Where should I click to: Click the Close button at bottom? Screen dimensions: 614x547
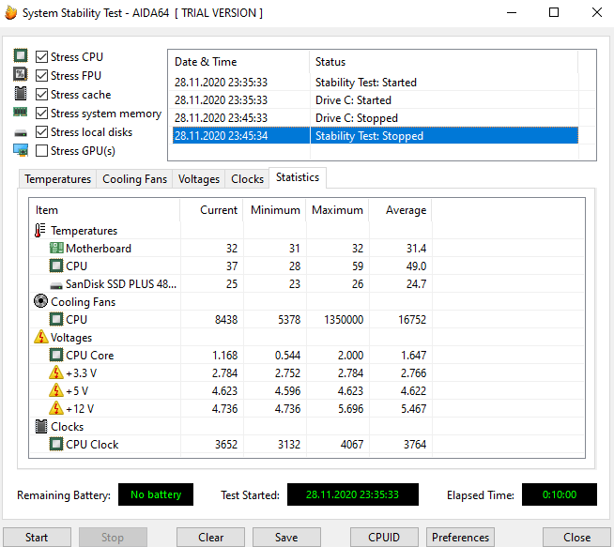tap(576, 538)
